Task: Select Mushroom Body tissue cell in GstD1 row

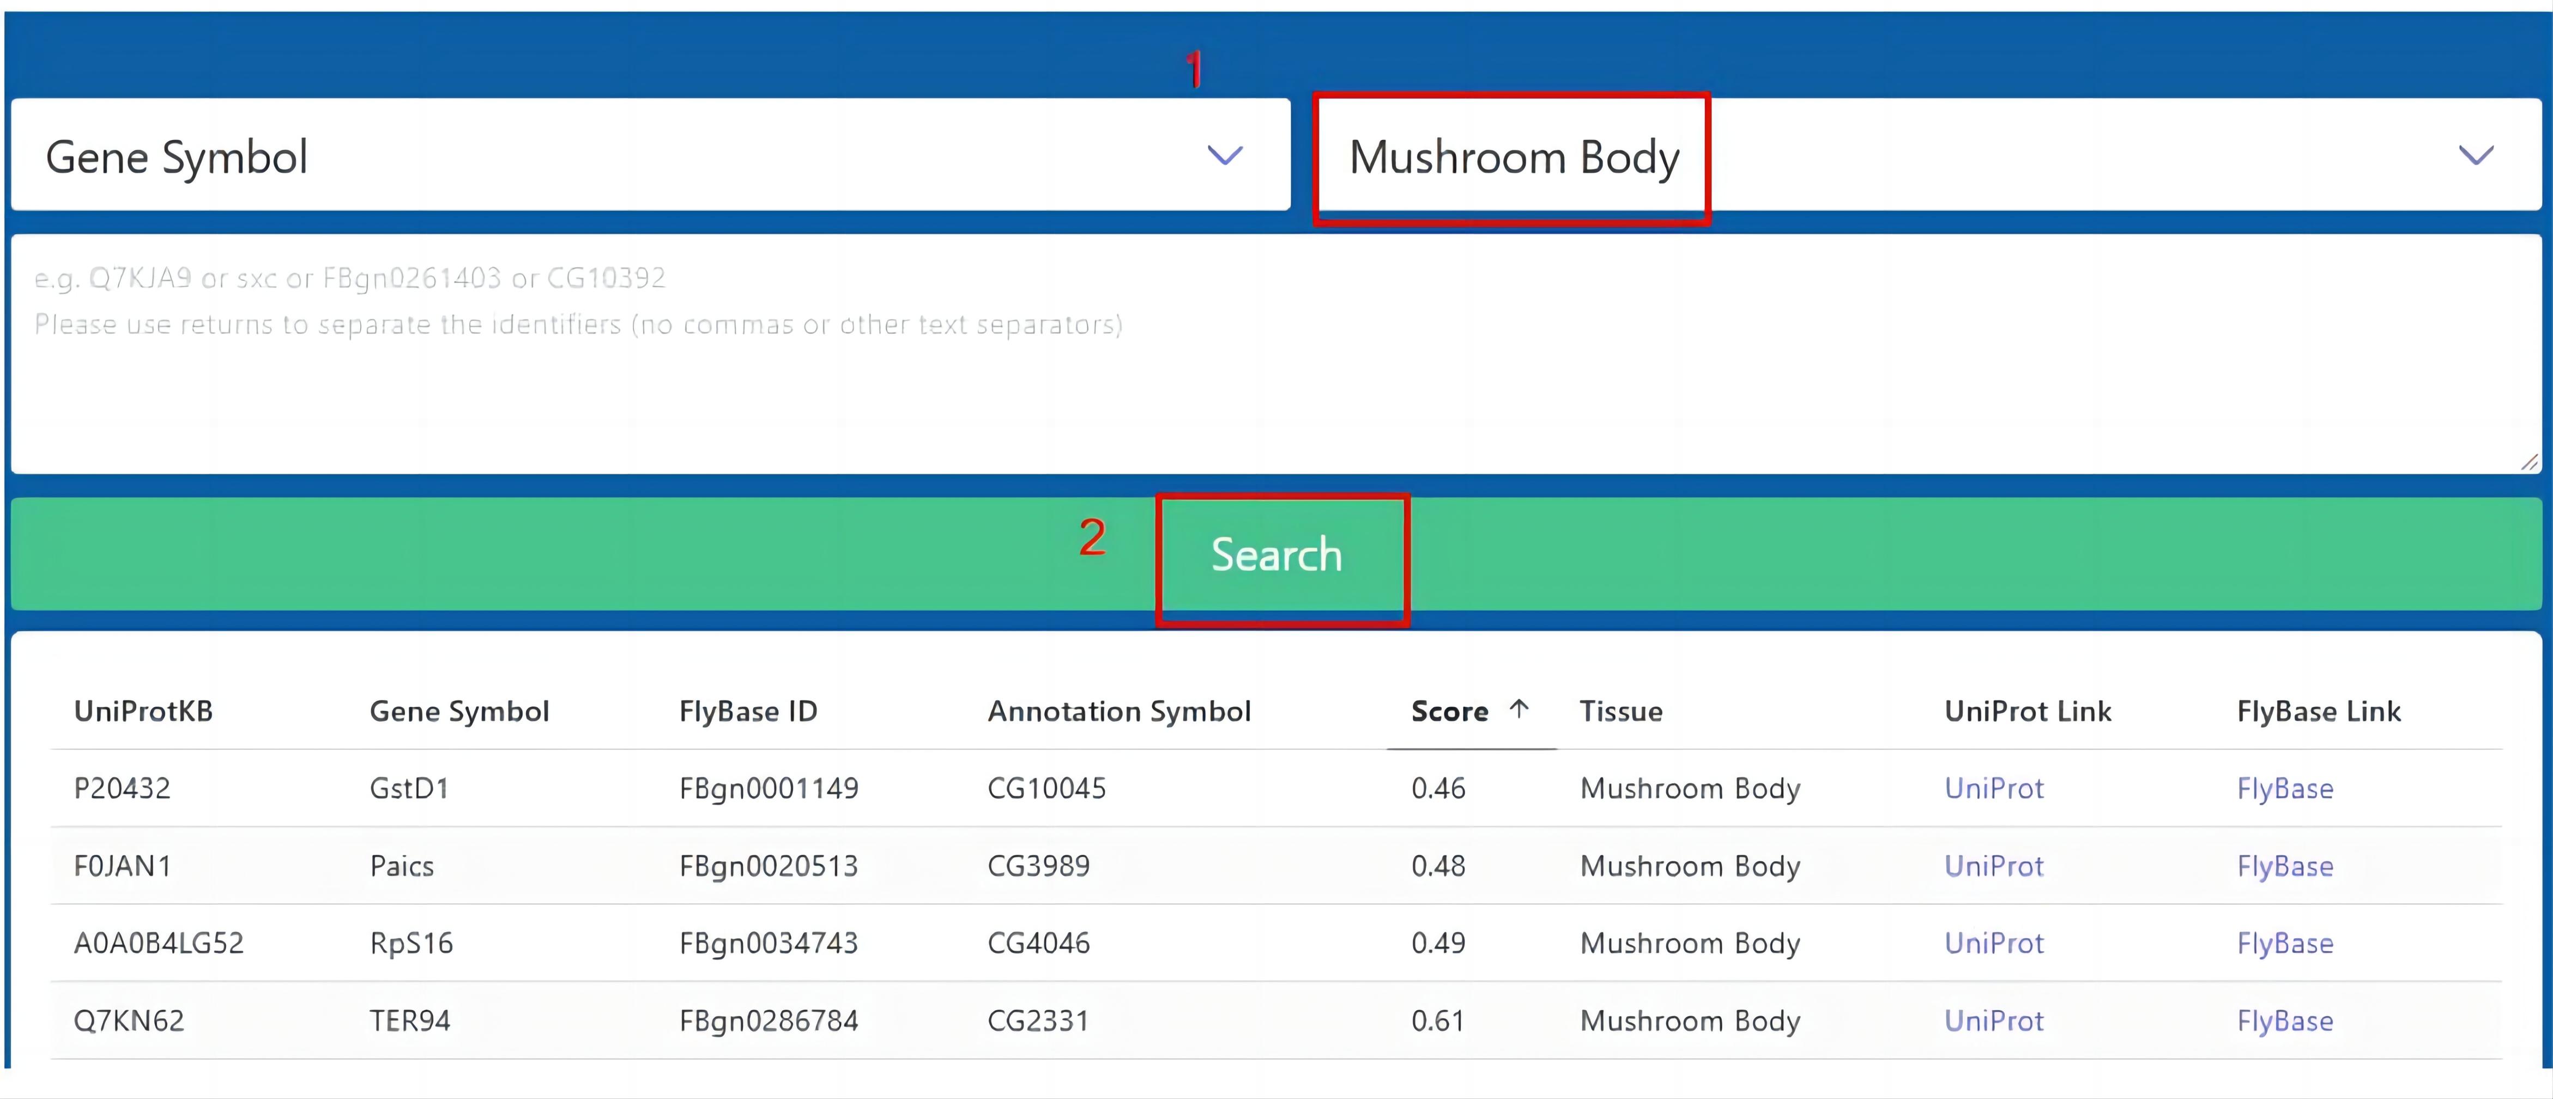Action: click(x=1690, y=790)
